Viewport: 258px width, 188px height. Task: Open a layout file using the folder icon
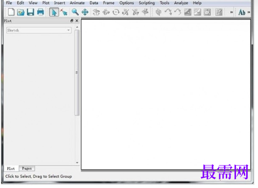tap(21, 12)
